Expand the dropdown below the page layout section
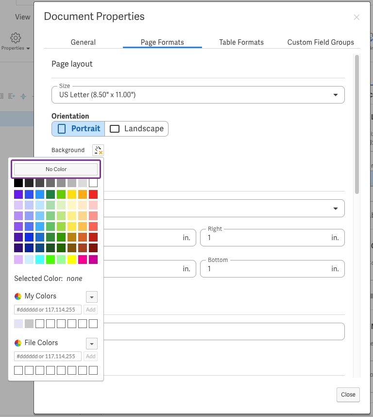373x417 pixels. [x=336, y=208]
